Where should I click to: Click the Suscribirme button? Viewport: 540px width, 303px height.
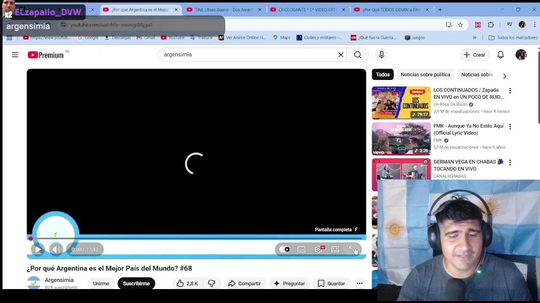click(136, 283)
